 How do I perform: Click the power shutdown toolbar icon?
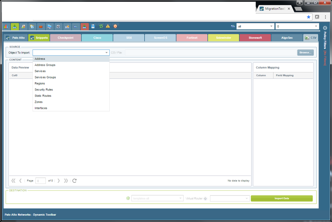tap(115, 26)
